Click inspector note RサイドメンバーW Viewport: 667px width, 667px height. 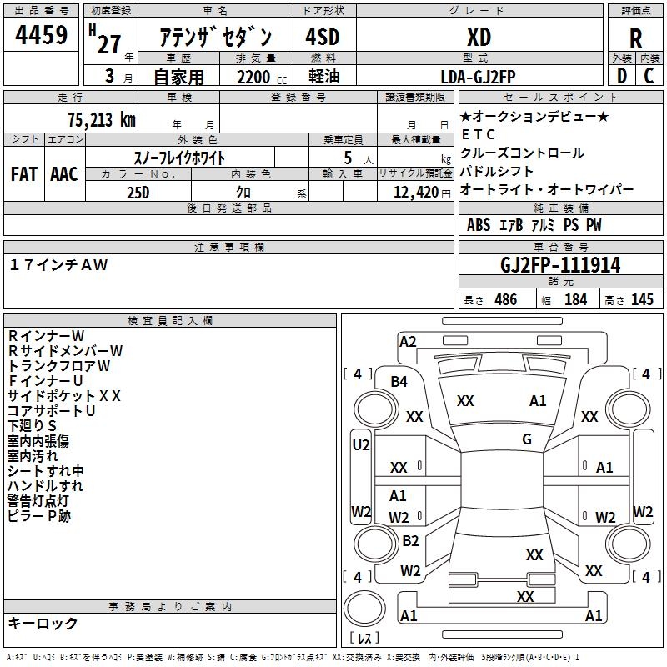pyautogui.click(x=65, y=350)
